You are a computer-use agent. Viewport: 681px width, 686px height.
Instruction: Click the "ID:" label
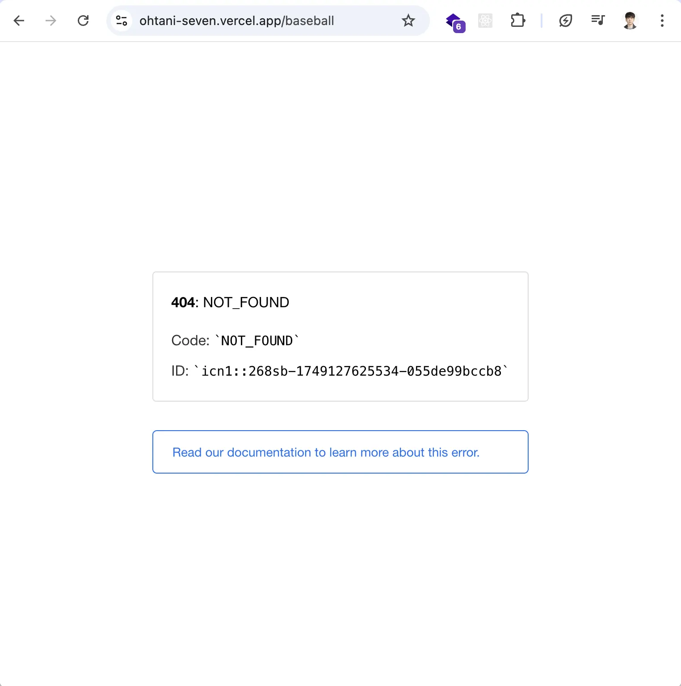point(180,371)
